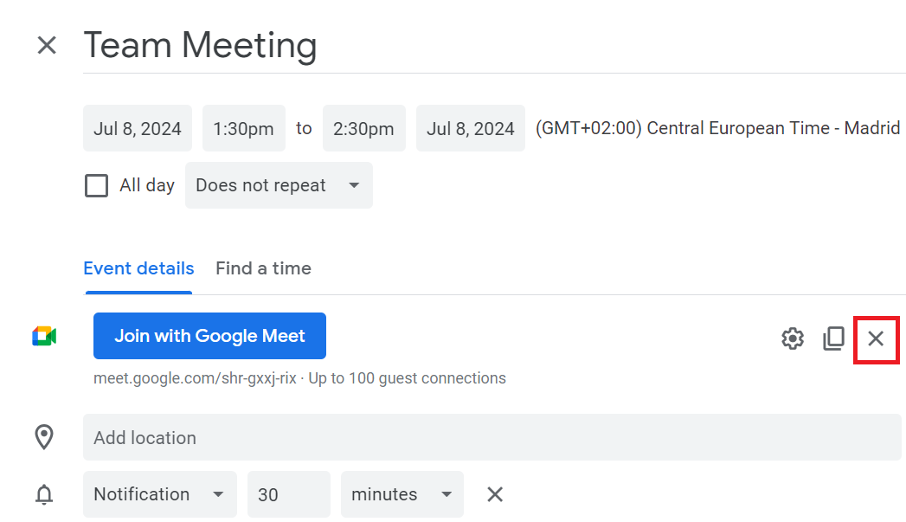
Task: Click the time zone text link
Action: click(x=717, y=129)
